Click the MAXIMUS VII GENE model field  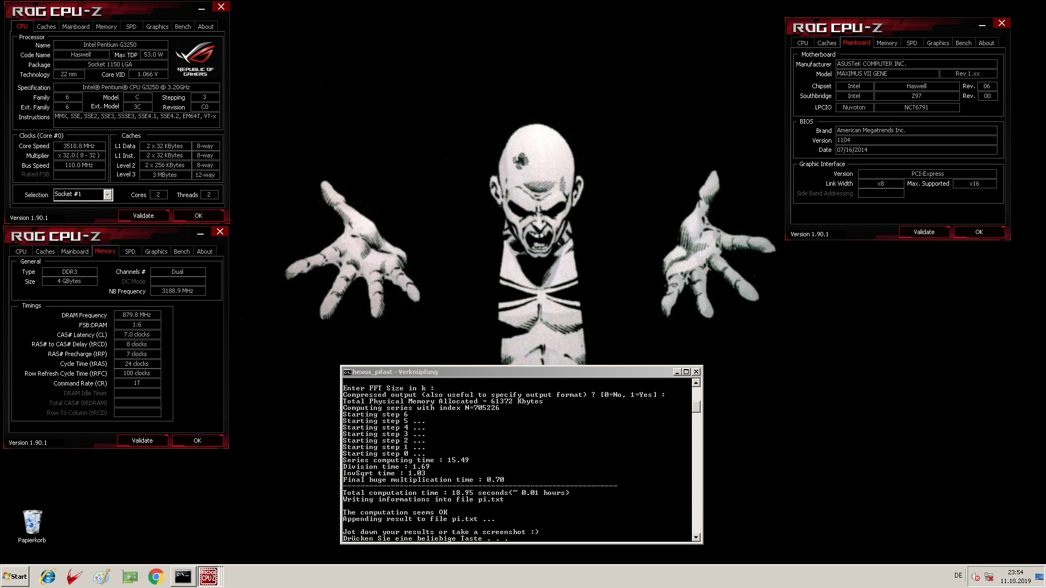point(887,73)
